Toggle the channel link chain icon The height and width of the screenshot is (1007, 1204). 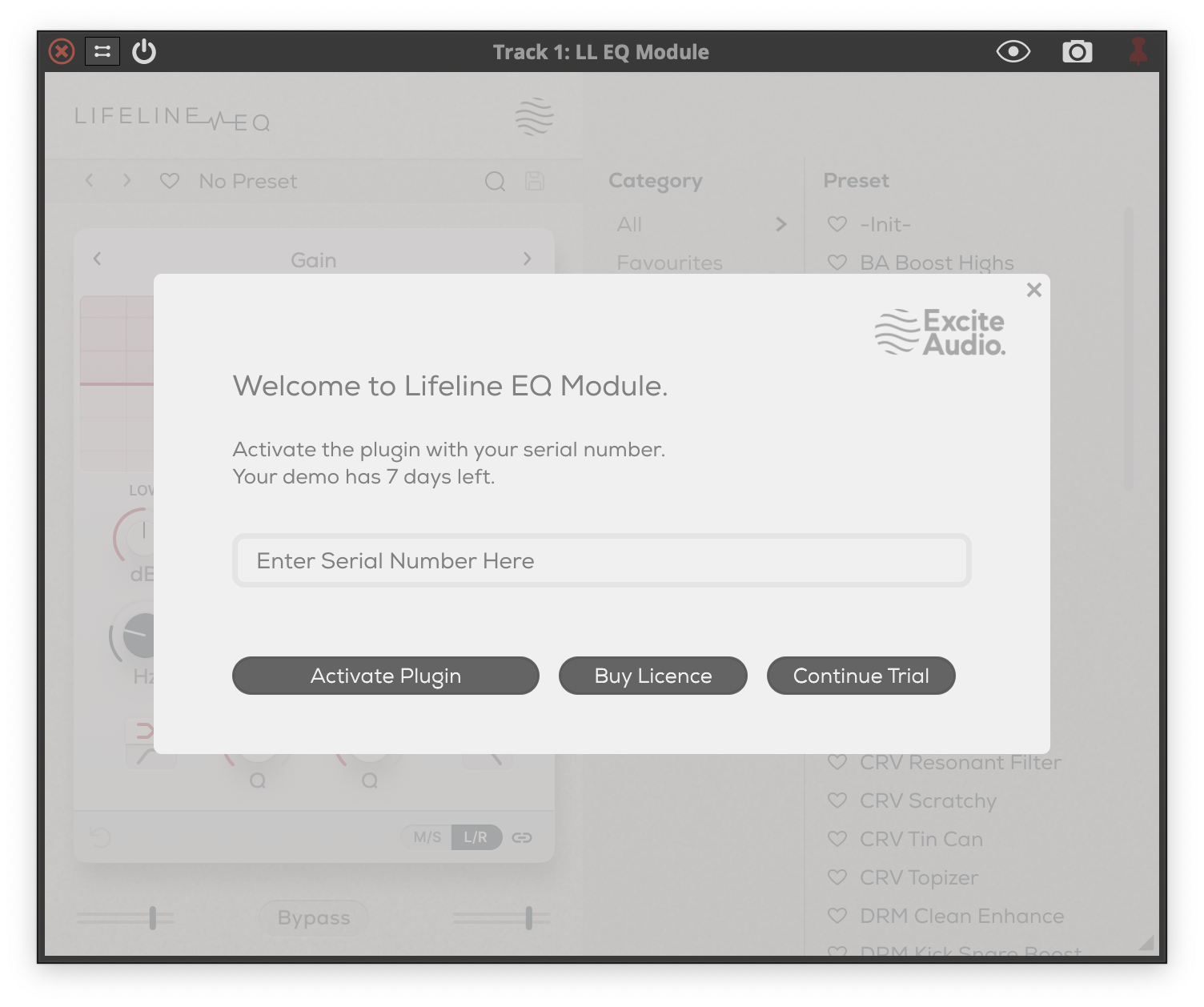pos(522,837)
